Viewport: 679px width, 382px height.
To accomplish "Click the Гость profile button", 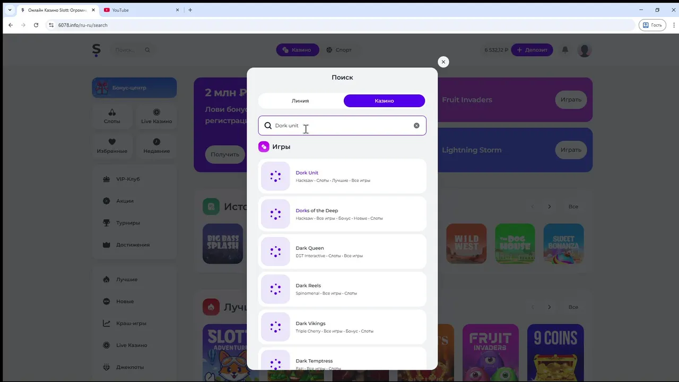I will coord(652,25).
